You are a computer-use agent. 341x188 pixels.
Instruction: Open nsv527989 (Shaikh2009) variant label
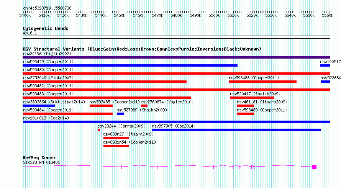click(142, 110)
